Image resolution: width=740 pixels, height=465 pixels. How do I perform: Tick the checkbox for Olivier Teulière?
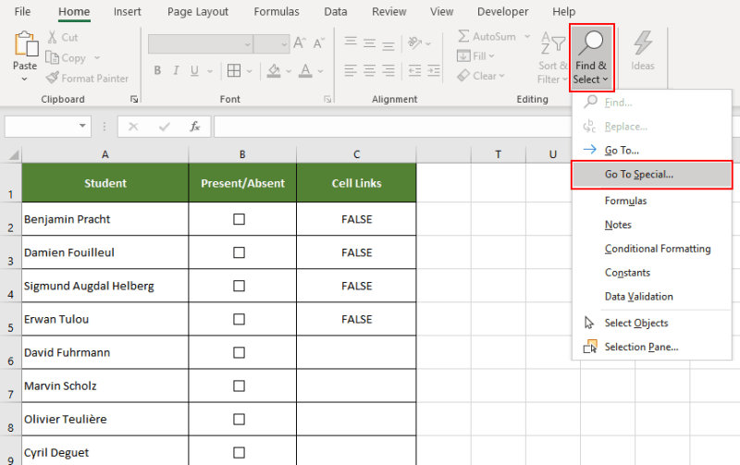pyautogui.click(x=240, y=420)
